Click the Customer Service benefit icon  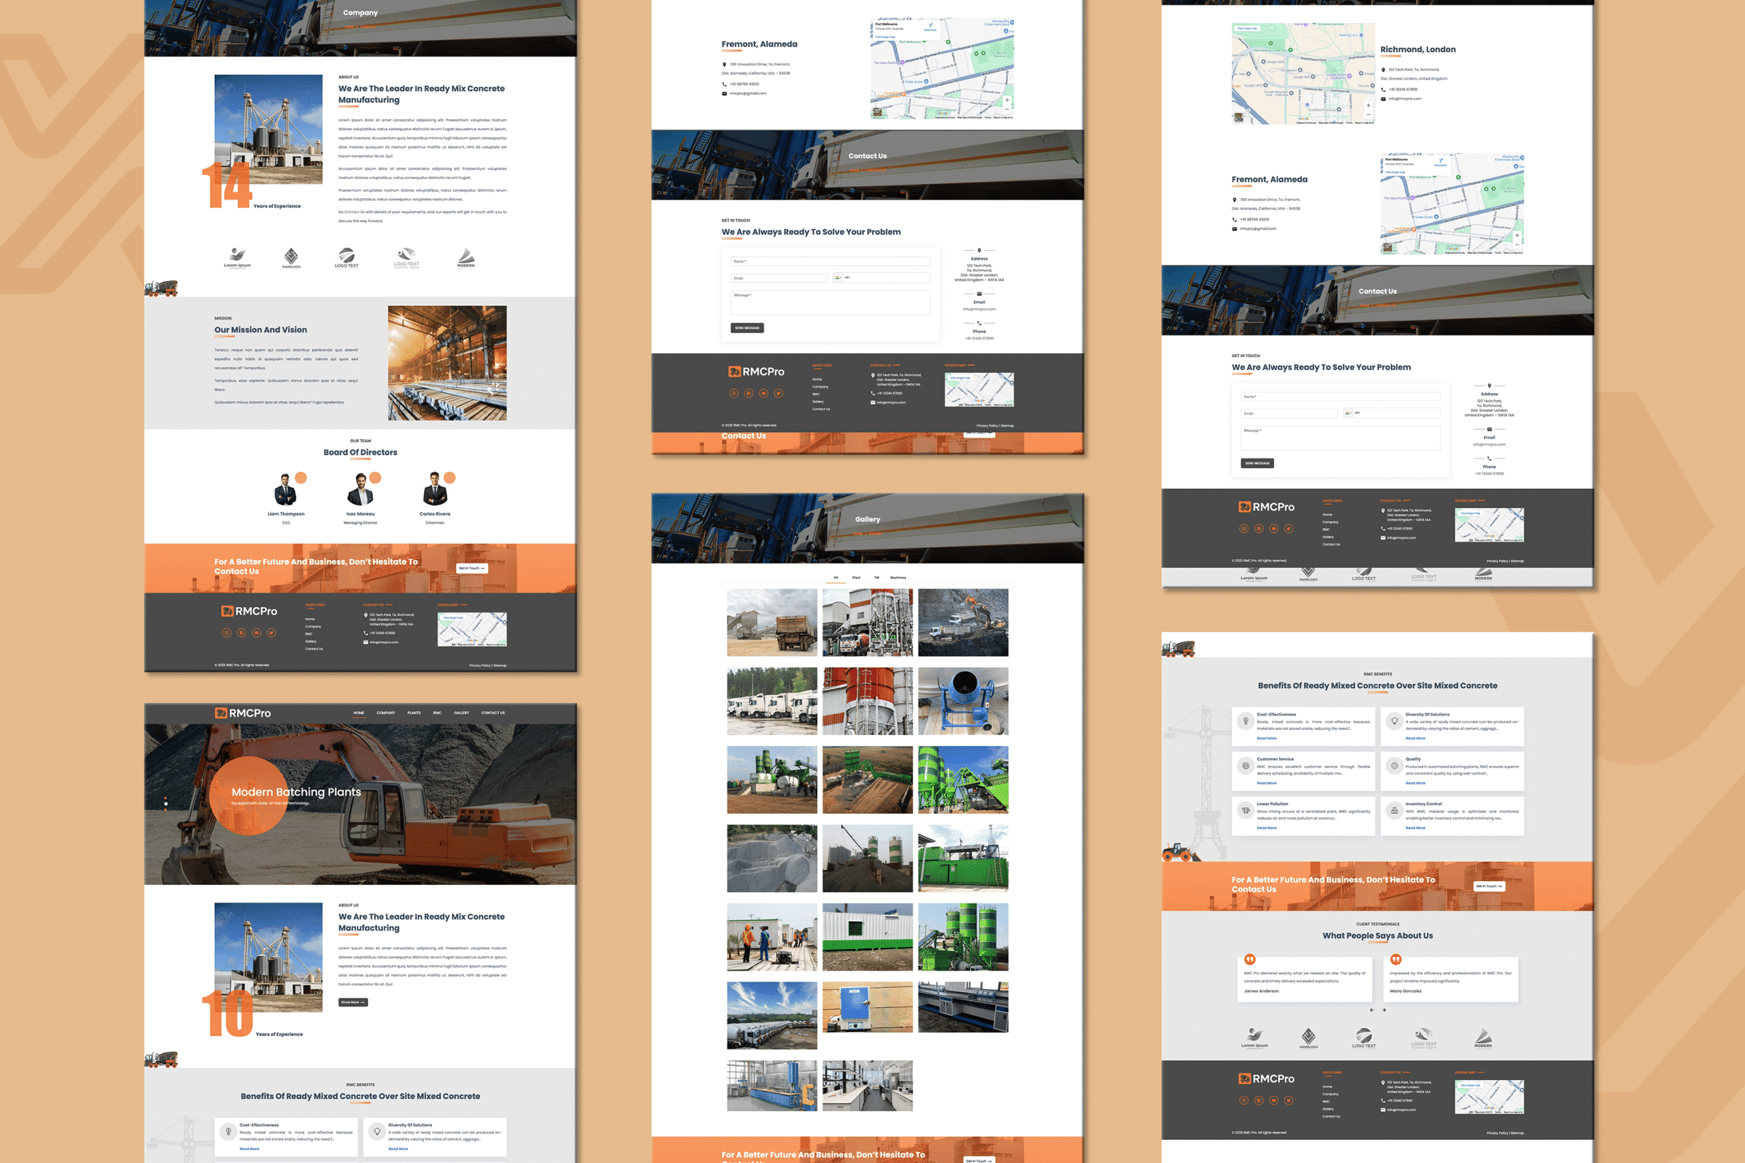pyautogui.click(x=1245, y=766)
